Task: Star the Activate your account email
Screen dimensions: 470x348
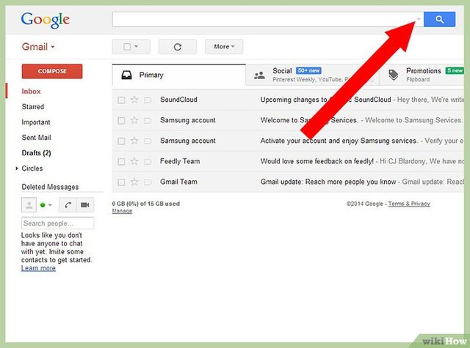Action: coord(134,141)
